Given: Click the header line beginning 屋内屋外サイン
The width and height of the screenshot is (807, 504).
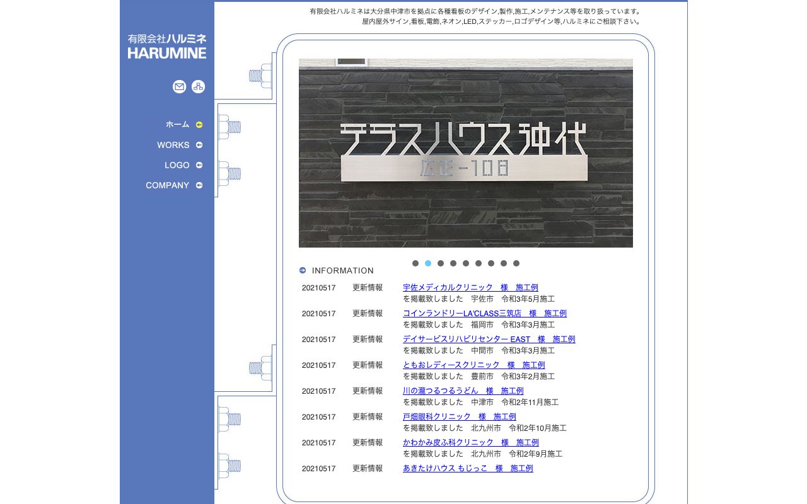Looking at the screenshot, I should tap(502, 22).
